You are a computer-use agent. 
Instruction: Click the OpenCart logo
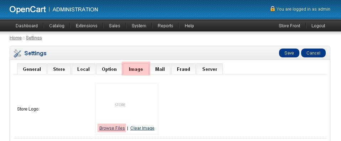point(28,9)
